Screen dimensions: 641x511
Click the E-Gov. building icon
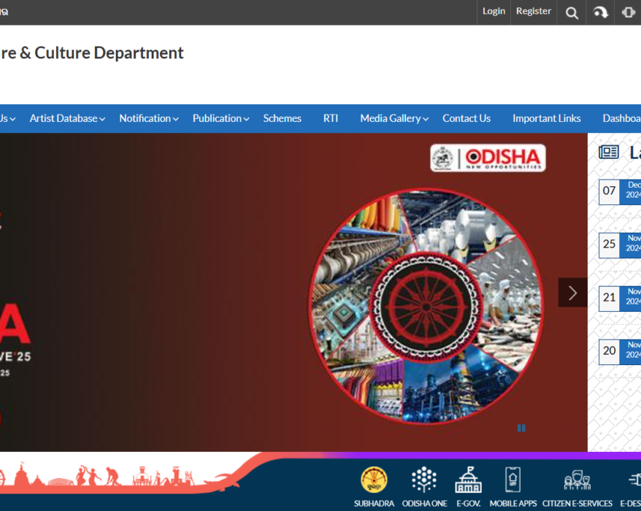(468, 480)
